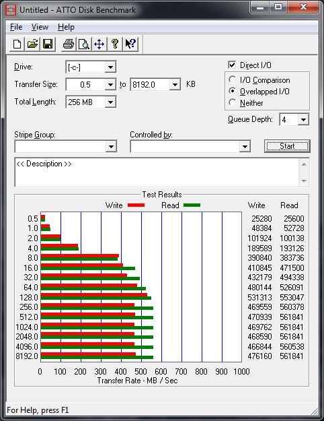The width and height of the screenshot is (324, 421).
Task: Click the description scrollbar down arrow
Action: tap(304, 181)
